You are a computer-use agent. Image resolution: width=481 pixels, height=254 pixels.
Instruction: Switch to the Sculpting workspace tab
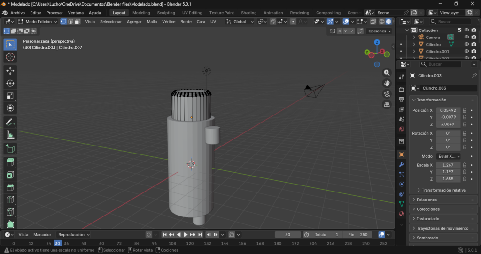click(166, 13)
